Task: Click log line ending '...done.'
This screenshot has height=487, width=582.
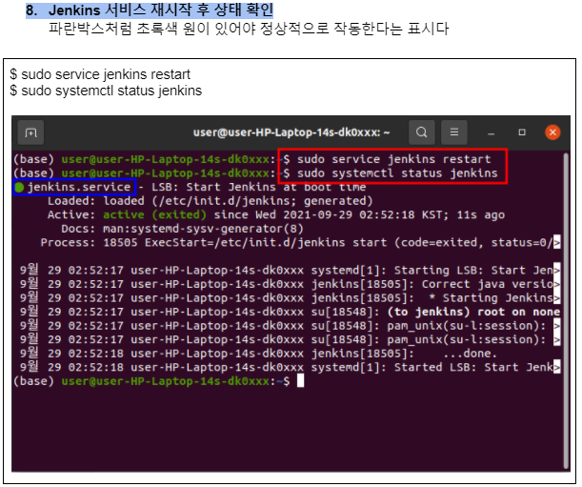Action: [258, 354]
